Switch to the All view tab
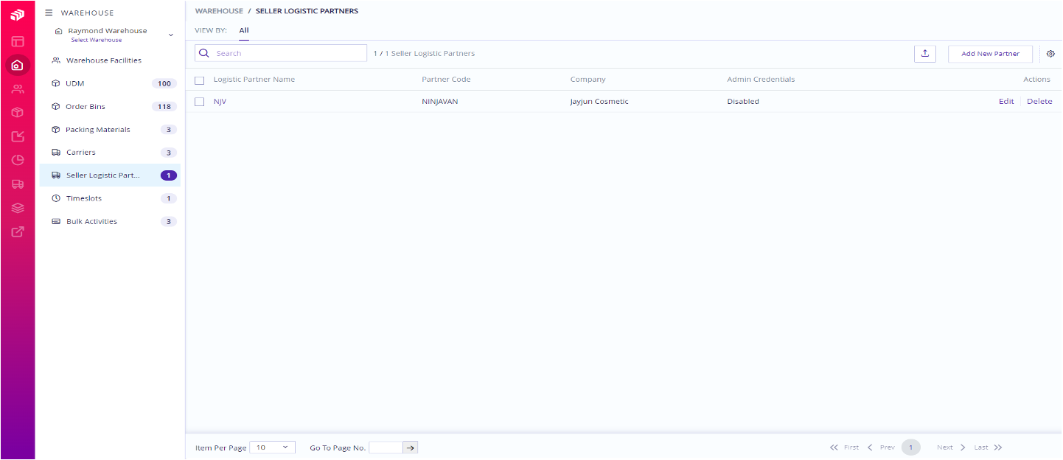Image resolution: width=1063 pixels, height=460 pixels. tap(244, 31)
